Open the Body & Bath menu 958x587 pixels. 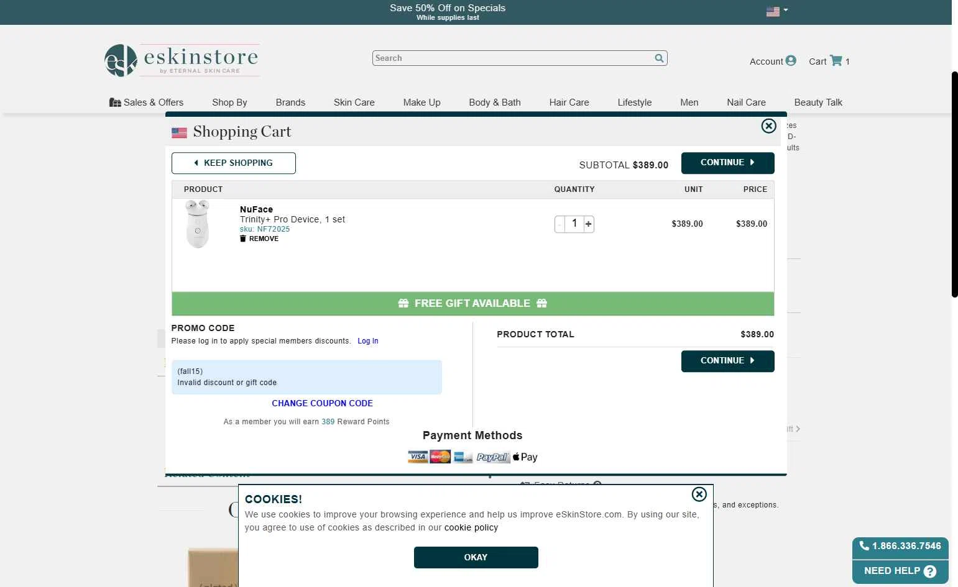(495, 102)
